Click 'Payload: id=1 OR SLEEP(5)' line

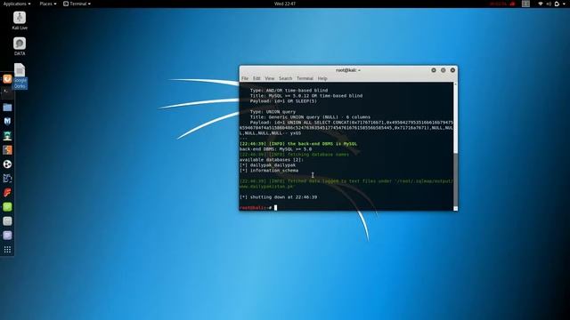pyautogui.click(x=283, y=100)
